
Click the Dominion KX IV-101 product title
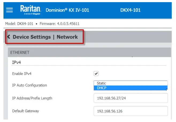(x=67, y=10)
